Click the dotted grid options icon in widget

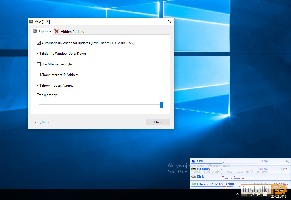click(282, 161)
